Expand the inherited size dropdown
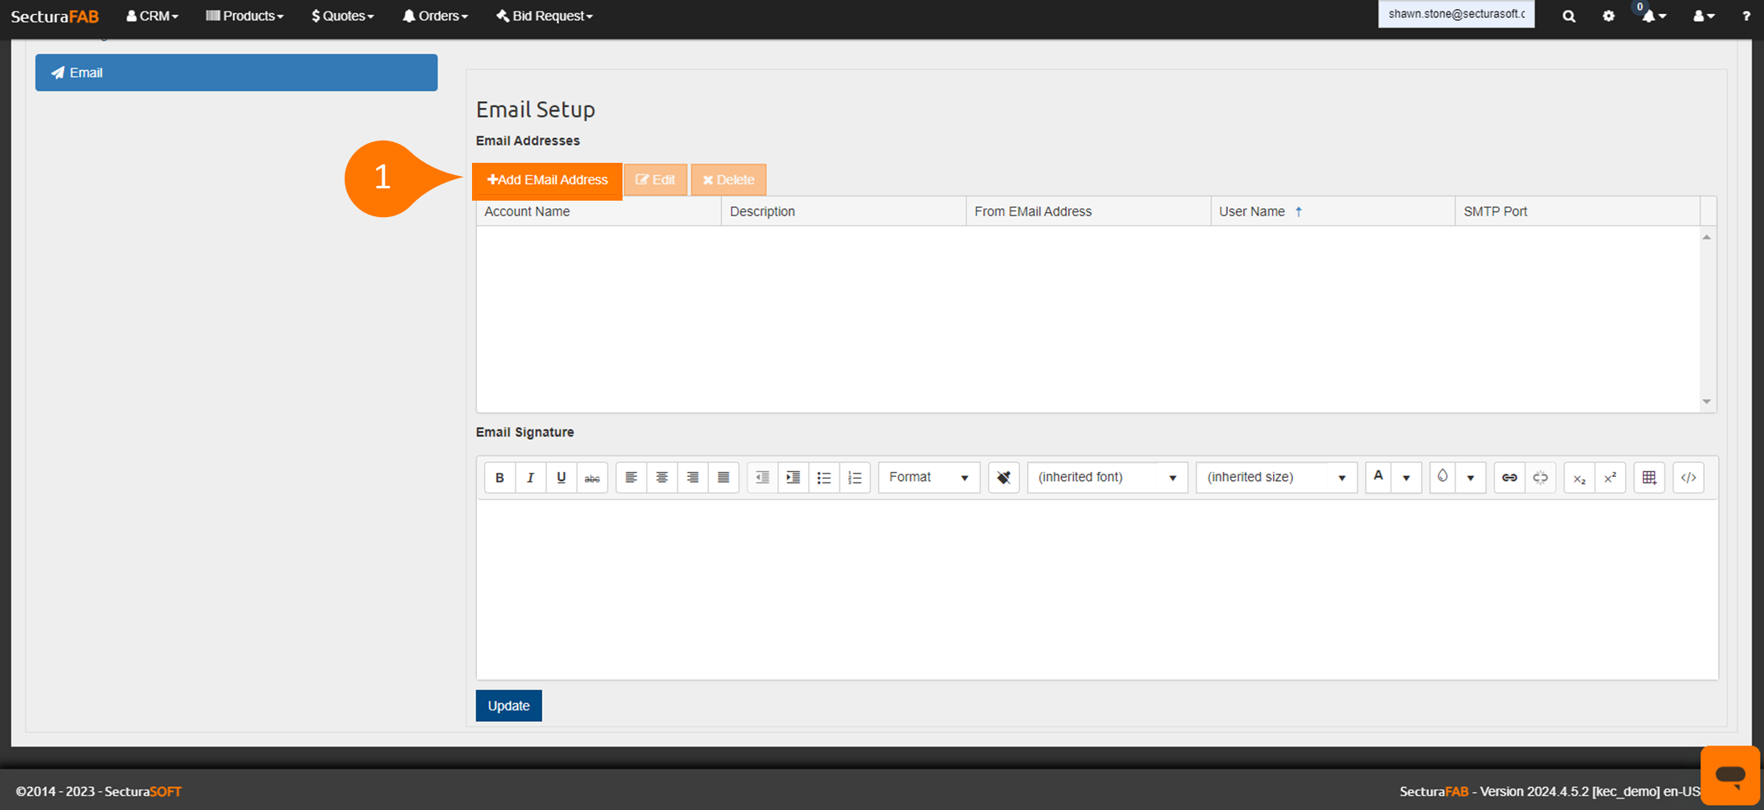The width and height of the screenshot is (1764, 810). point(1276,478)
